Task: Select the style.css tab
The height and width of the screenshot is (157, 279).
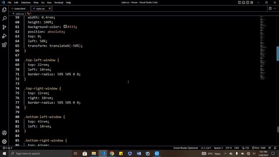Action: point(41,9)
